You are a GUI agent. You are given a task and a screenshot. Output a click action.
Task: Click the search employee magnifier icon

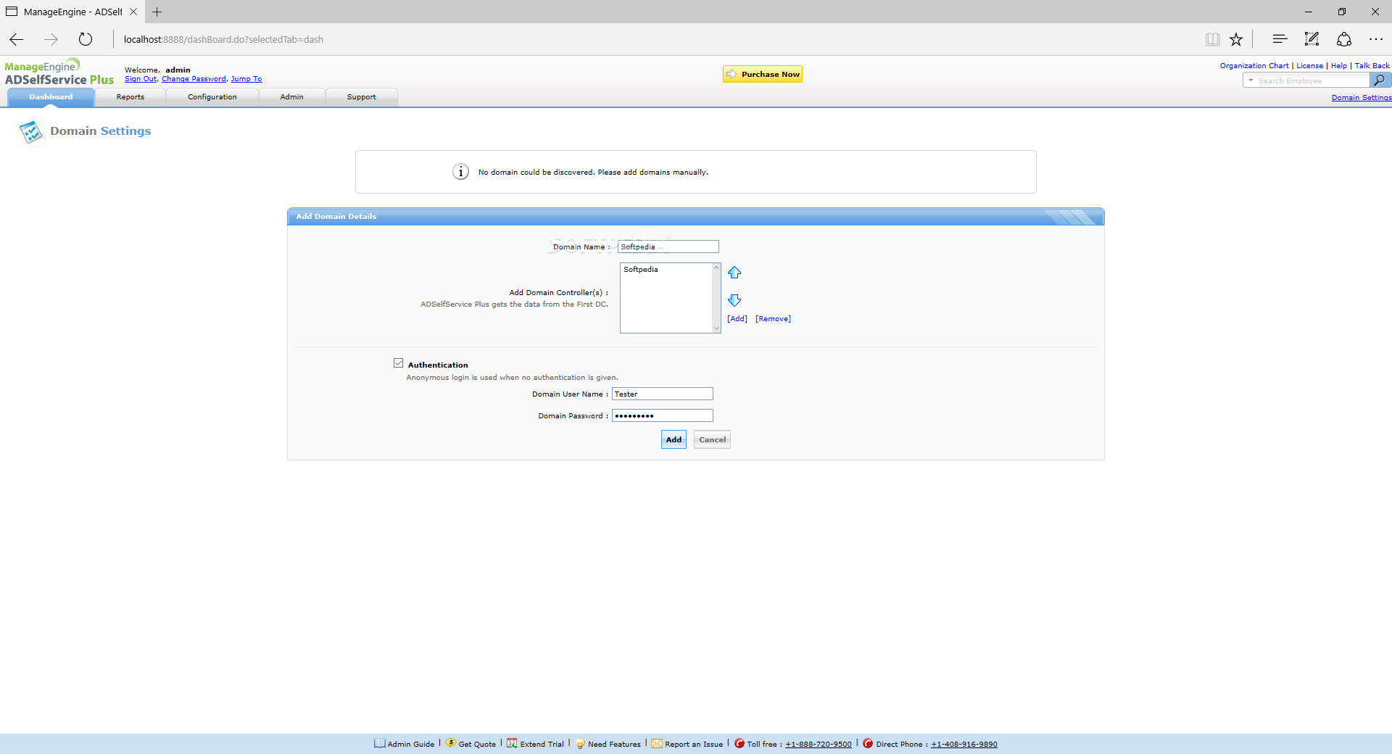tap(1379, 80)
